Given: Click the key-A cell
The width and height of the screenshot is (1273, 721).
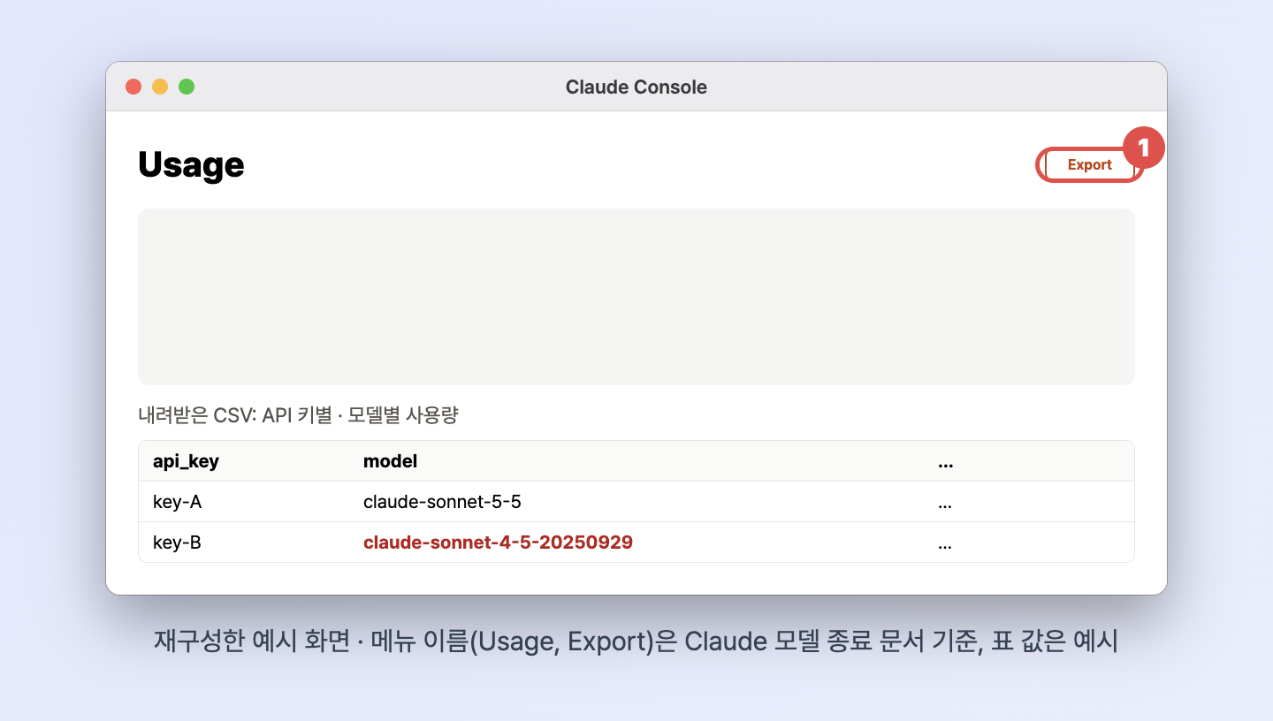Looking at the screenshot, I should click(178, 502).
